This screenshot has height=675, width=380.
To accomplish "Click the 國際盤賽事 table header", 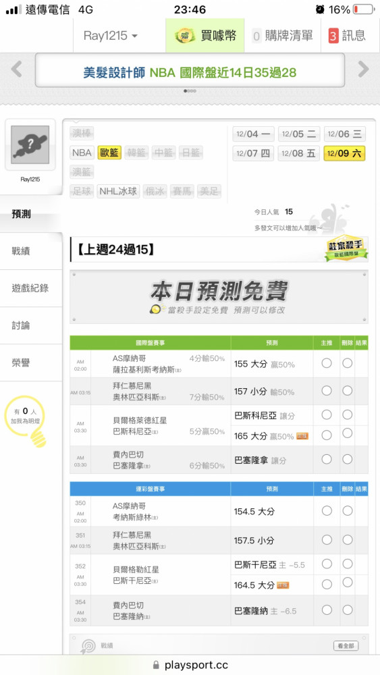I will (151, 343).
